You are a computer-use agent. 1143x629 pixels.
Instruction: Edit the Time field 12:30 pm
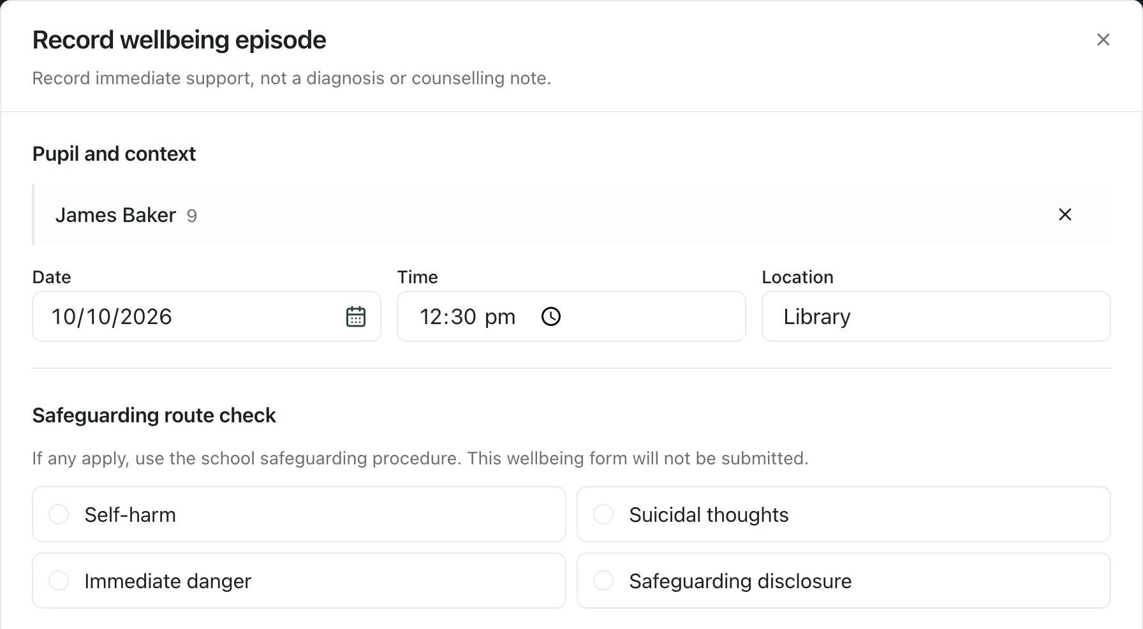click(571, 316)
